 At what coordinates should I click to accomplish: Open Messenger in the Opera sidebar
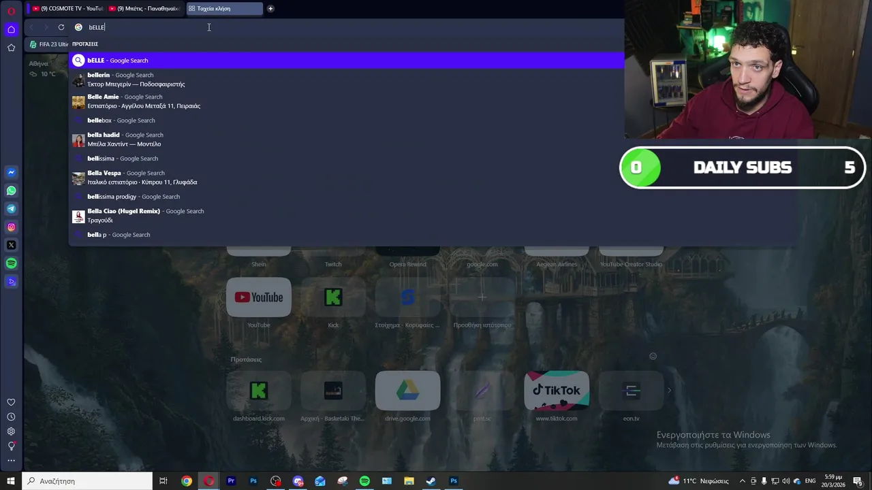(11, 173)
